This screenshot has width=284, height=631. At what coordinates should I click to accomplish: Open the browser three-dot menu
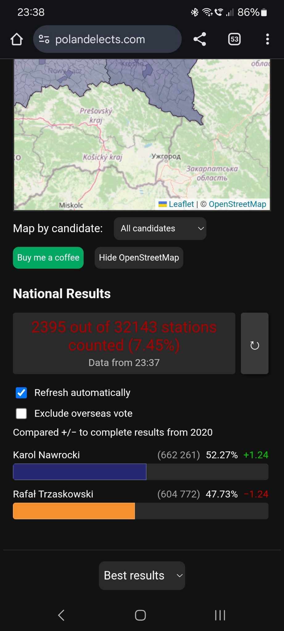(x=267, y=39)
